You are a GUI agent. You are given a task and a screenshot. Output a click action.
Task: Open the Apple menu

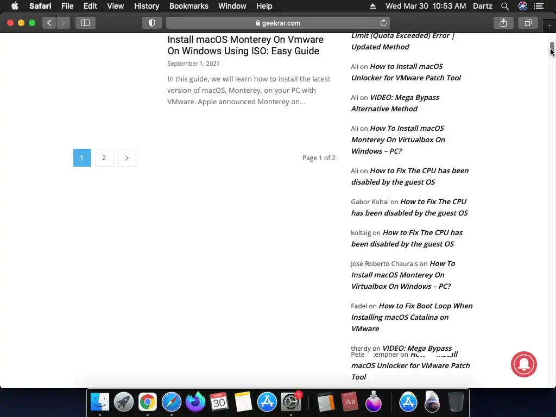point(15,6)
